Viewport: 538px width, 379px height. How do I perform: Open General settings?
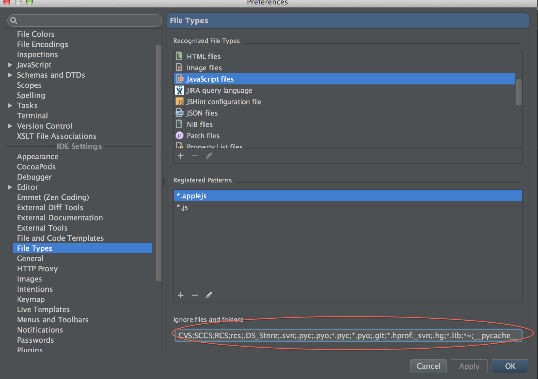(30, 259)
